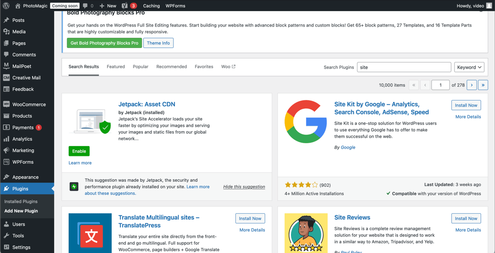This screenshot has width=495, height=253.
Task: Open the Caching admin bar menu
Action: 151,6
